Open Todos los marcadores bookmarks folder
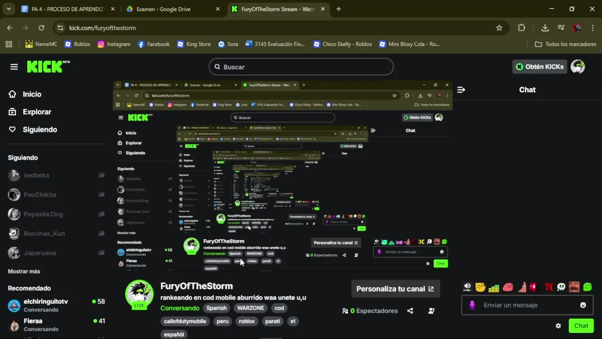Image resolution: width=602 pixels, height=339 pixels. 566,44
